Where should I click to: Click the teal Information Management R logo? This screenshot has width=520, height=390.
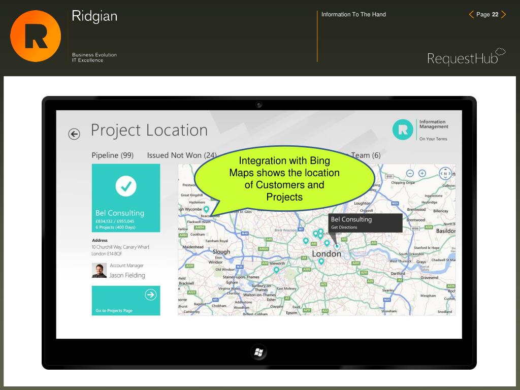403,129
